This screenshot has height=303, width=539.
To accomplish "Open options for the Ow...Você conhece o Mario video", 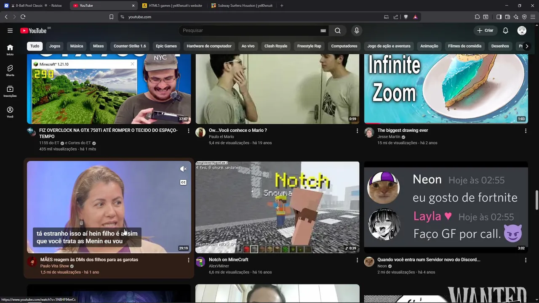I will coord(357,131).
